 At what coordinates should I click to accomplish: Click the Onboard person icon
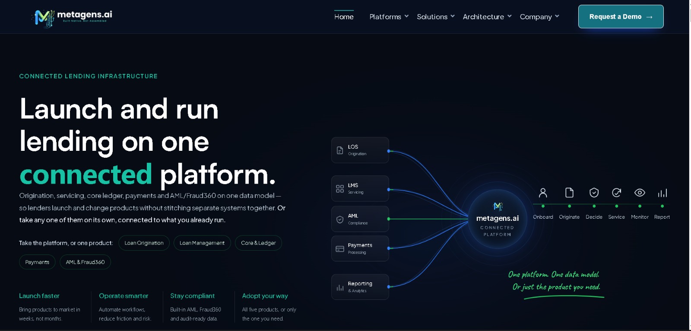(x=543, y=193)
